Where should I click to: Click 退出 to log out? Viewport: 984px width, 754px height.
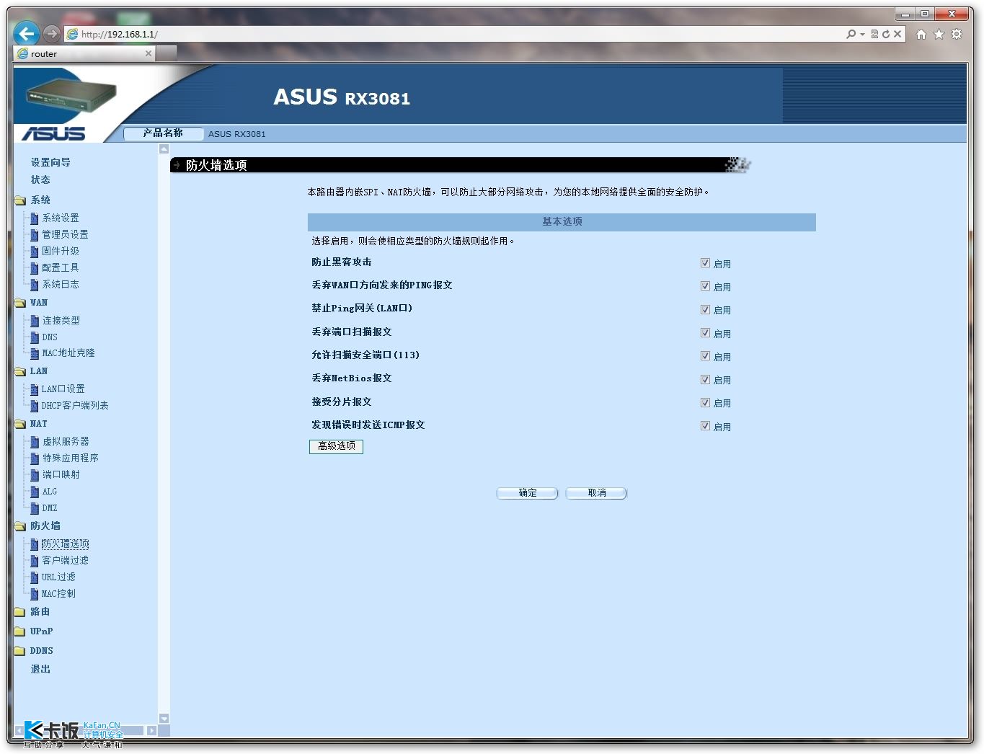(40, 669)
